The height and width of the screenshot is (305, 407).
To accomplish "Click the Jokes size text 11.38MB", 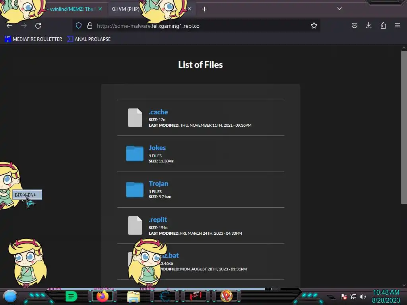I will pos(161,161).
